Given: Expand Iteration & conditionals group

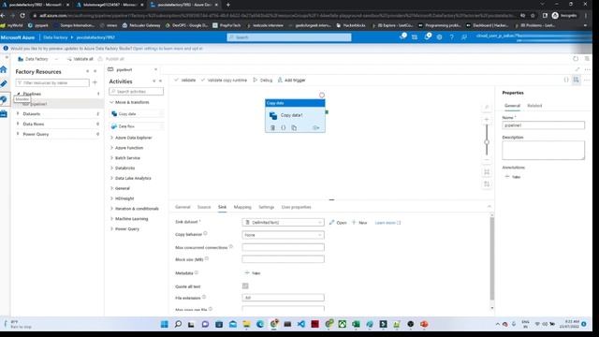Looking at the screenshot, I should pyautogui.click(x=112, y=209).
